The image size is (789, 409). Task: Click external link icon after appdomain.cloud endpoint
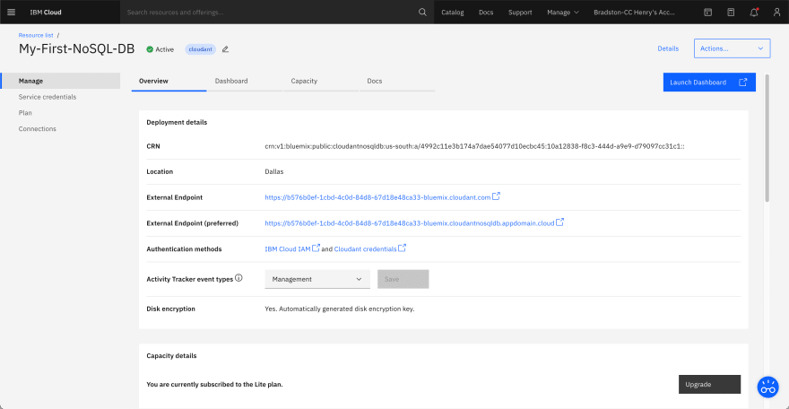pos(560,222)
